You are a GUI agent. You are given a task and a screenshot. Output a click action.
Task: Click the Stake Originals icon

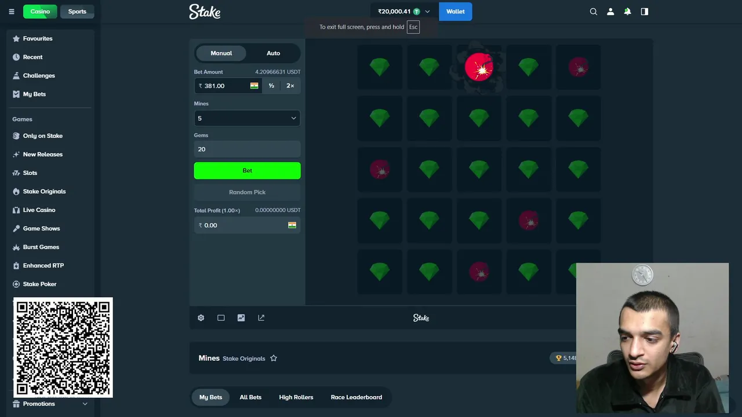click(x=16, y=192)
